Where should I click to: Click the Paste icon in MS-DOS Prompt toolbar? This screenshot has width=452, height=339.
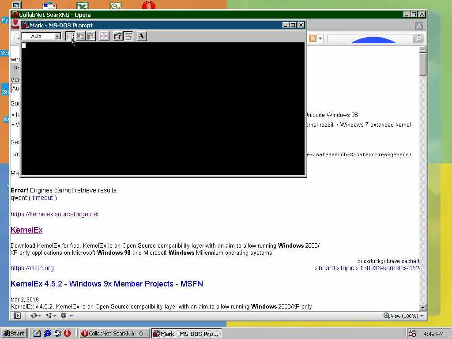(91, 36)
